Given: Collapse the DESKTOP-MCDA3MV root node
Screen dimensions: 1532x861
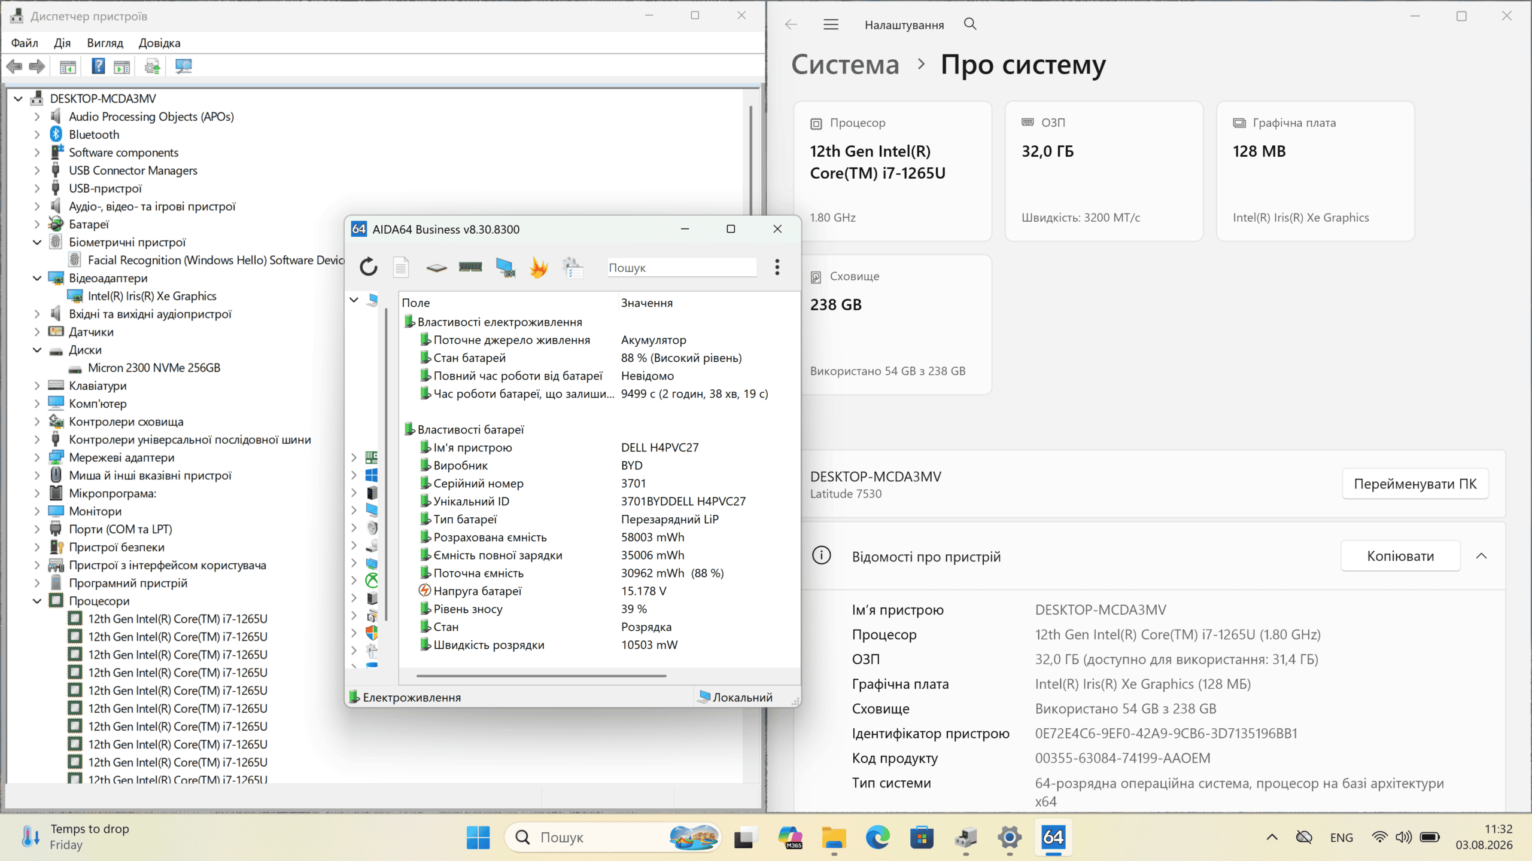Looking at the screenshot, I should click(x=19, y=99).
